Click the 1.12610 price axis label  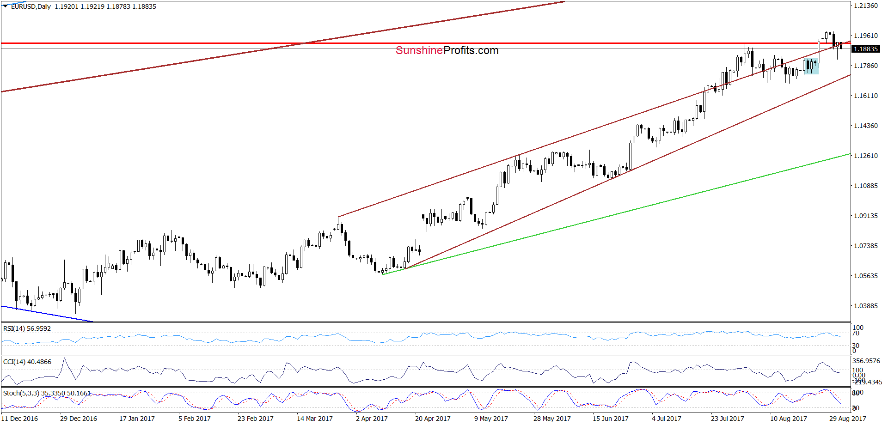[x=865, y=156]
